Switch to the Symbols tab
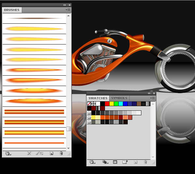This screenshot has height=174, width=195. coord(119,98)
